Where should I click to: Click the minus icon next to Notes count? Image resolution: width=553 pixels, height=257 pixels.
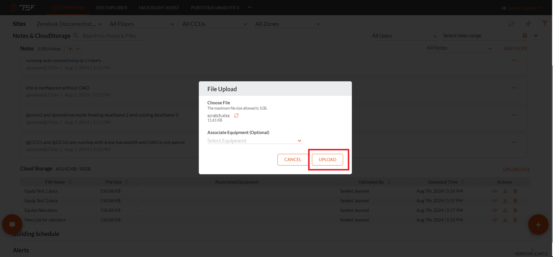pyautogui.click(x=78, y=49)
